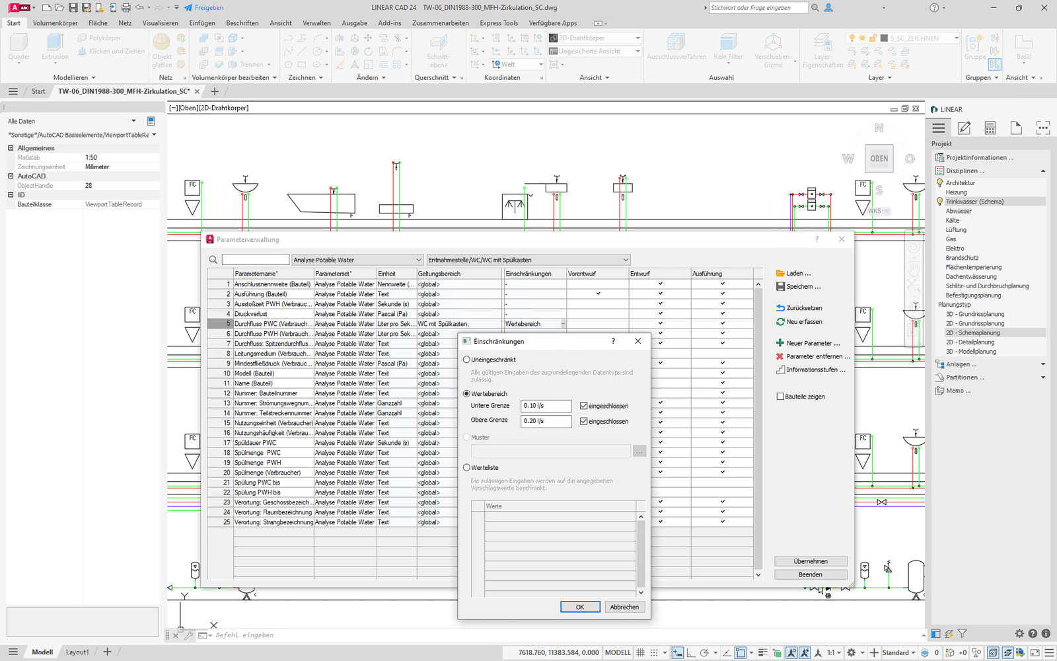Switch to the Layout1 tab

[x=77, y=652]
